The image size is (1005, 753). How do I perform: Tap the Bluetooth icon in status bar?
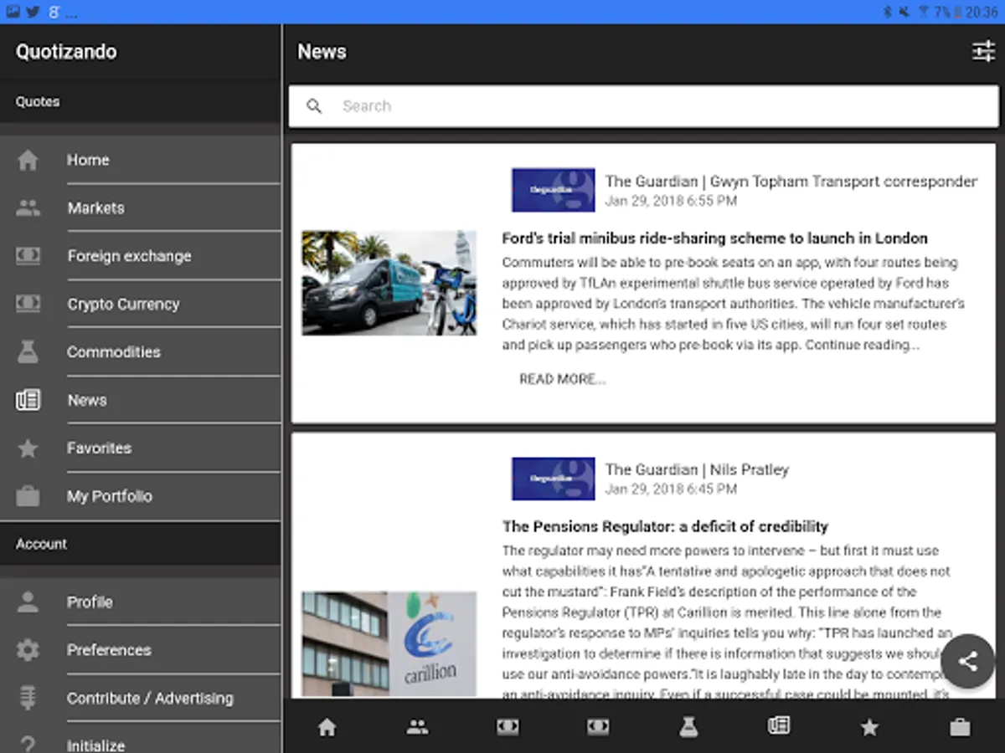coord(888,12)
